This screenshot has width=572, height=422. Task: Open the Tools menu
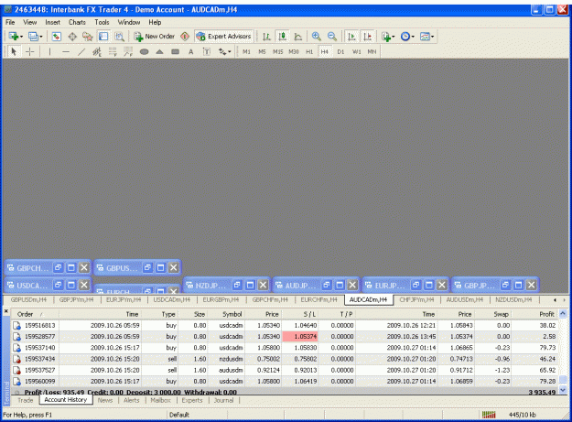point(102,22)
